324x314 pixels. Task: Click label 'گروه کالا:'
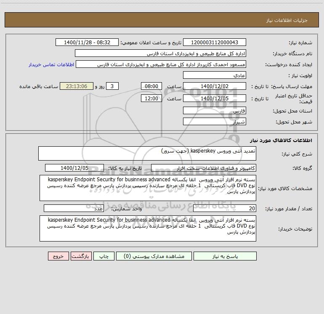(302, 168)
